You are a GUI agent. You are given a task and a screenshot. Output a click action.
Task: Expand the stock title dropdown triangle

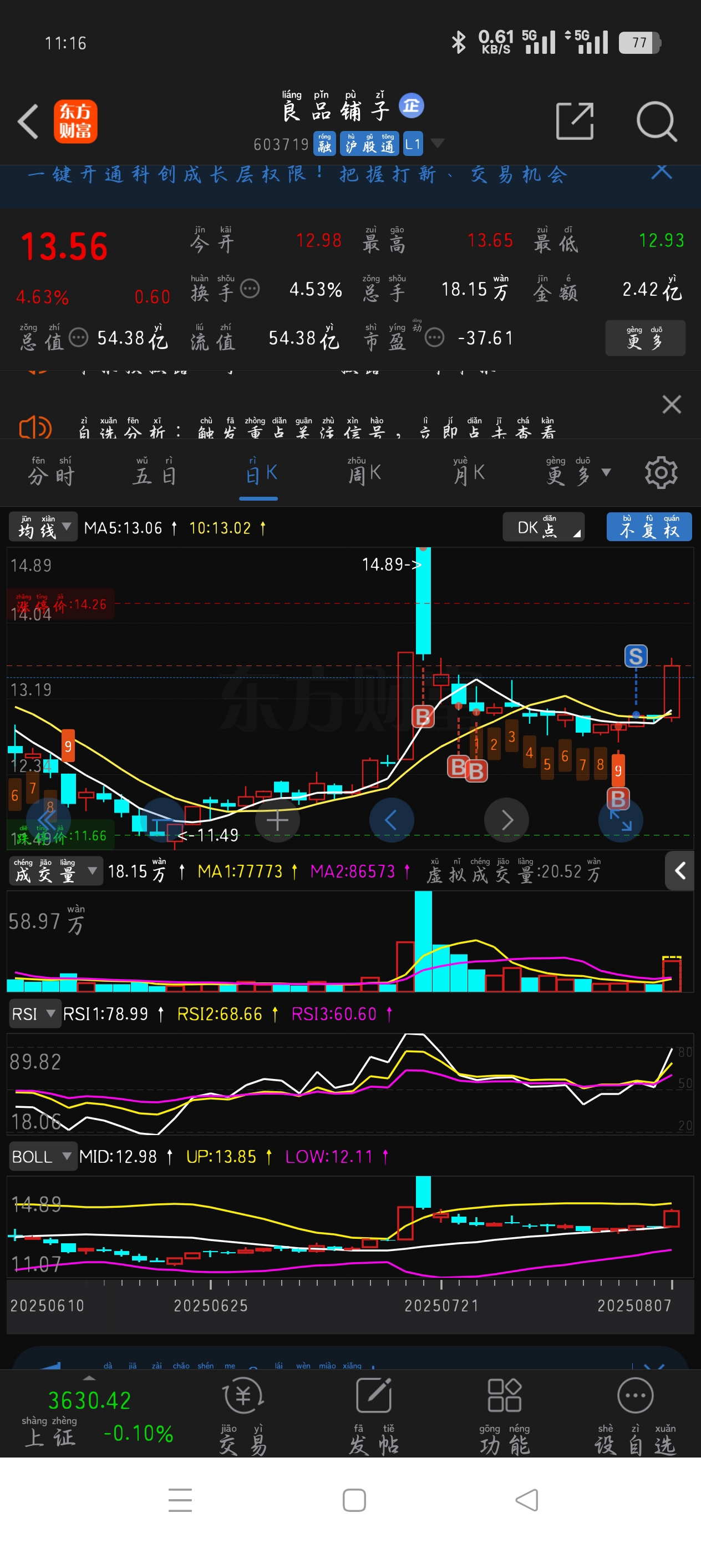tap(438, 143)
